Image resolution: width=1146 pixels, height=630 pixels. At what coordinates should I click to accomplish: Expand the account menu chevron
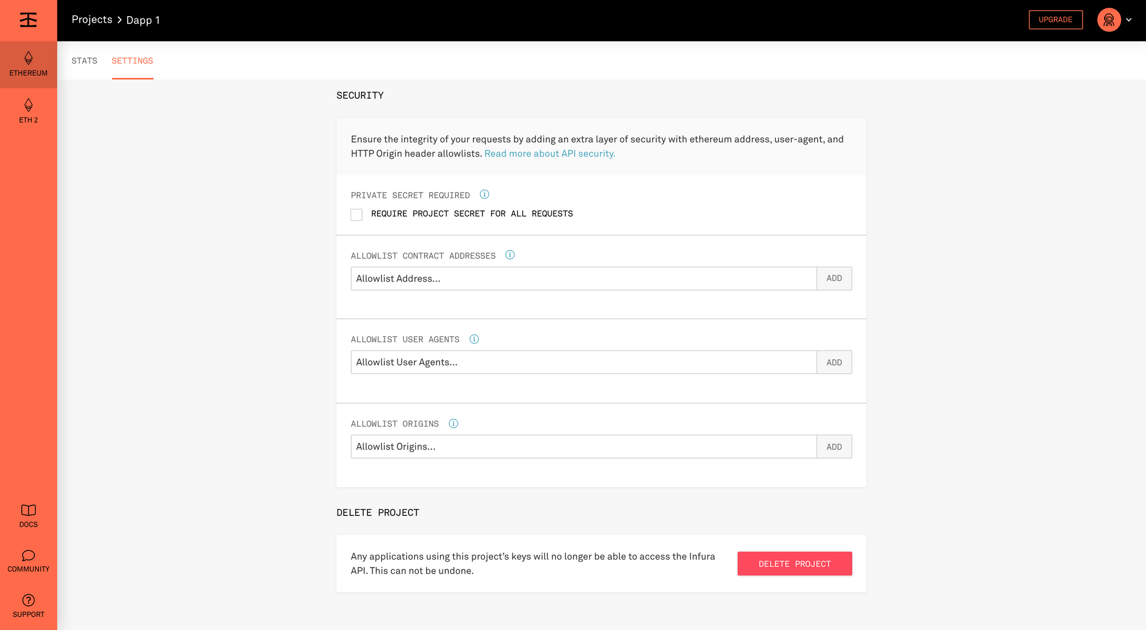(1129, 20)
